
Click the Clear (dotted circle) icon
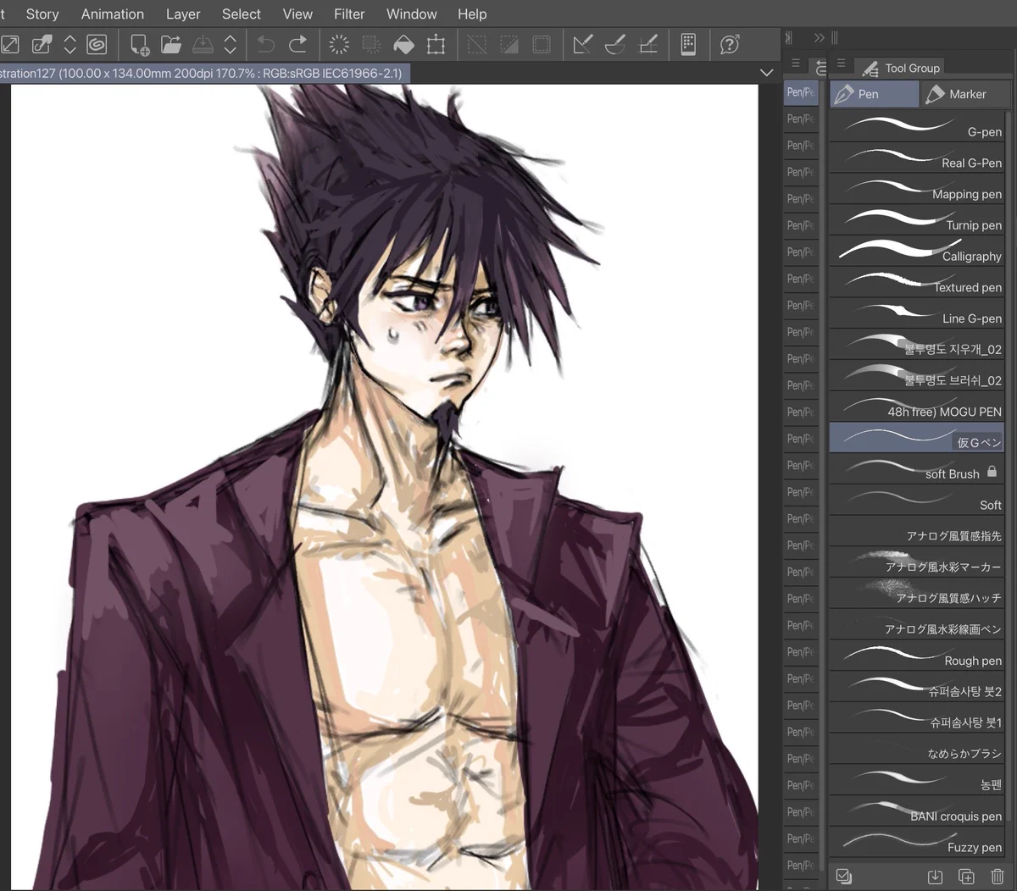(x=339, y=44)
